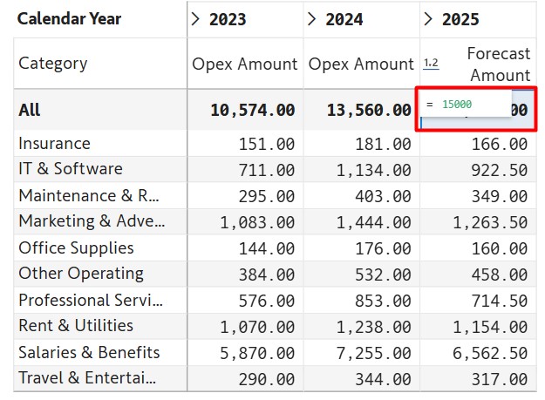
Task: Select the Insurance category row
Action: click(x=54, y=144)
